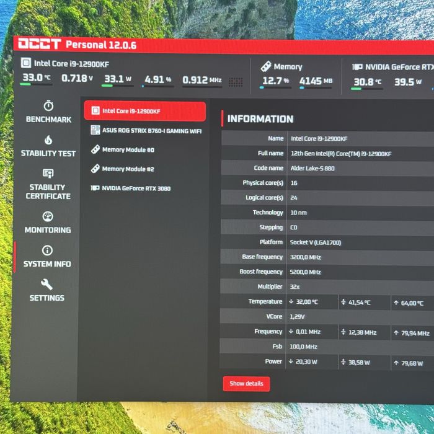Click the CPU voltage 0.718 V reading
The image size is (434, 434).
(x=77, y=78)
